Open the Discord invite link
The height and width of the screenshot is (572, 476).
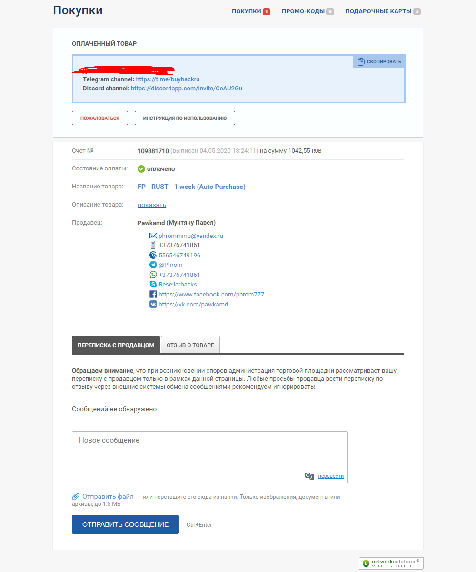187,88
